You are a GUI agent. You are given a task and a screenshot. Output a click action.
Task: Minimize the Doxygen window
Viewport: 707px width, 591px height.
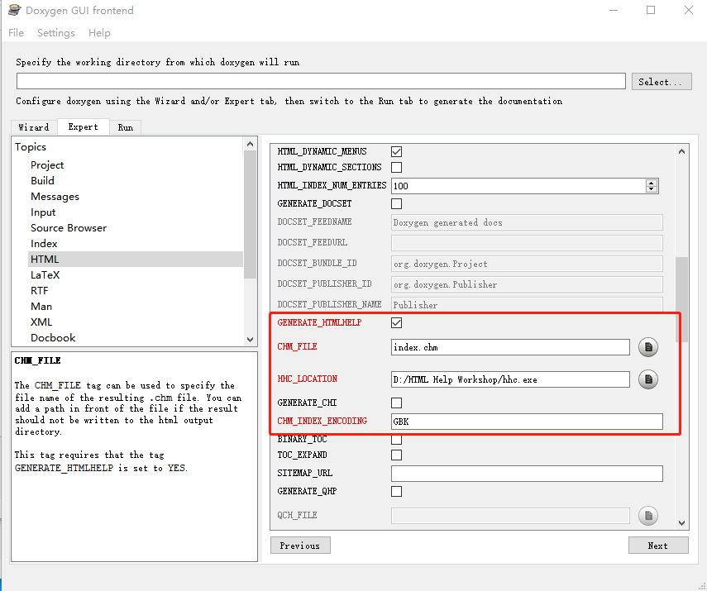[x=614, y=10]
